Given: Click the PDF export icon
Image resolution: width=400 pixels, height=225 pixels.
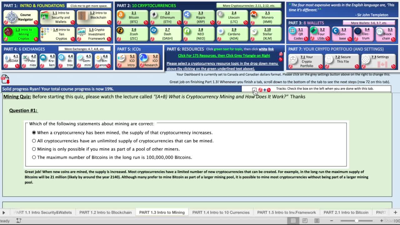Looking at the screenshot, I should tap(5, 79).
